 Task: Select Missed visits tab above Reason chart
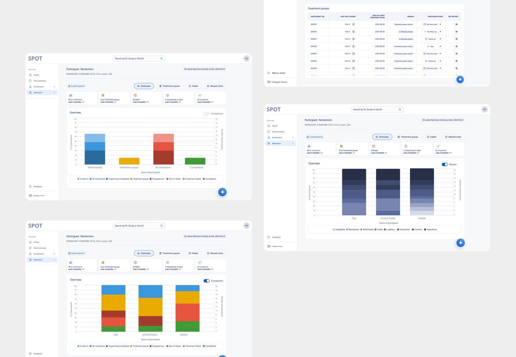coord(453,137)
